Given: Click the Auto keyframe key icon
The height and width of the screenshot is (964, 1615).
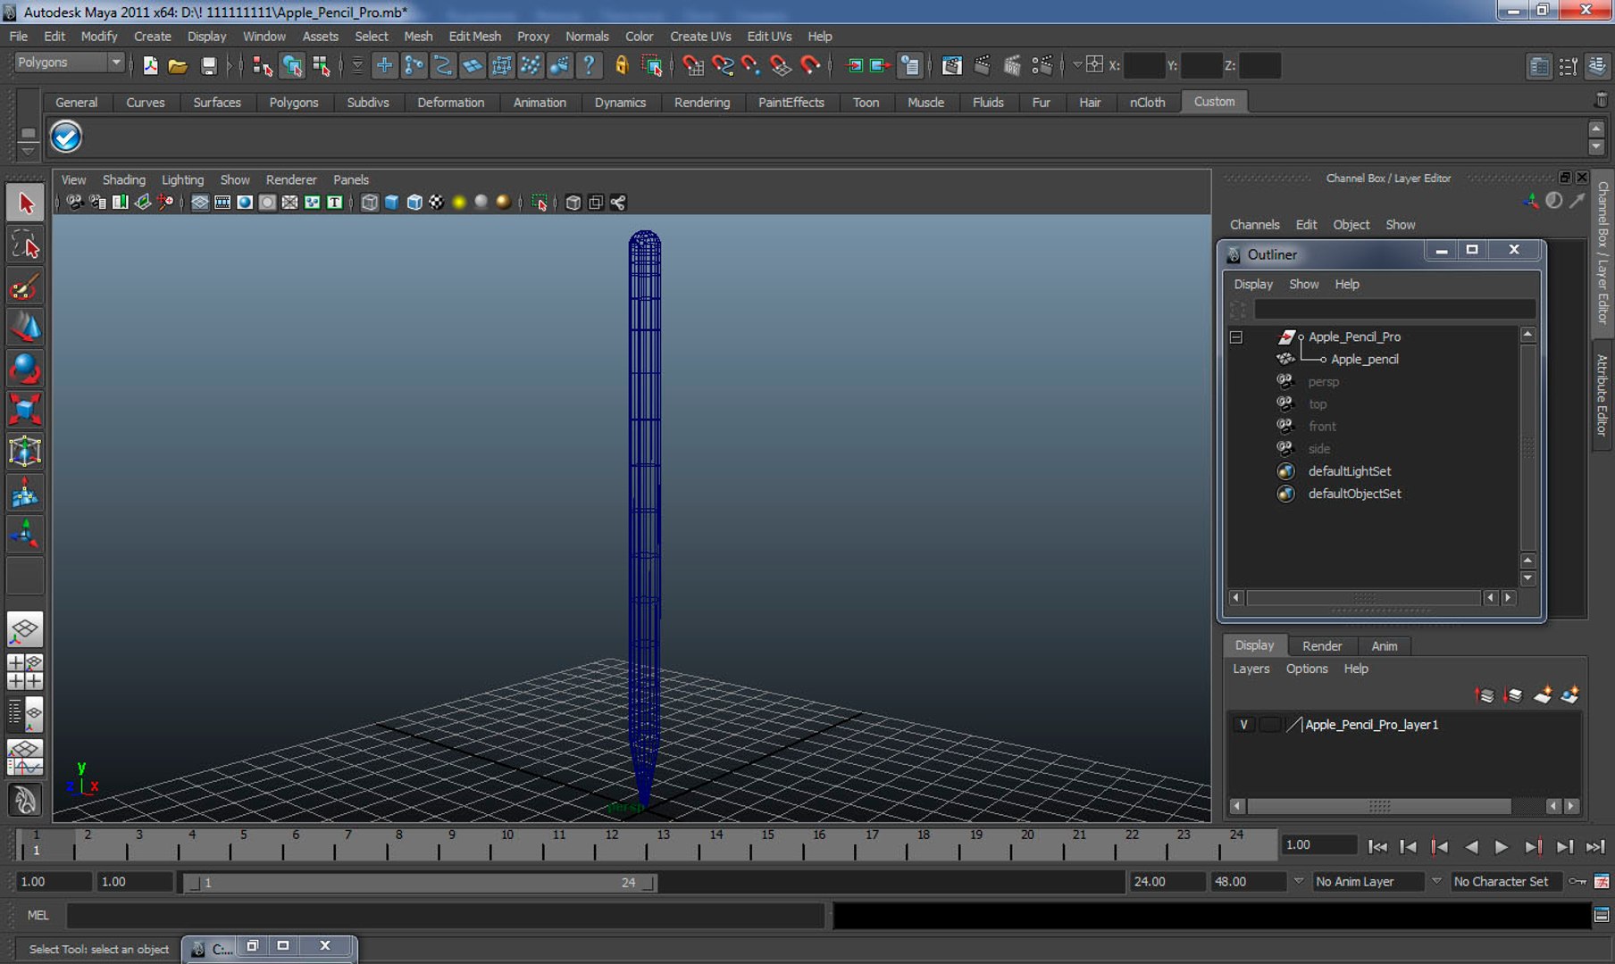Looking at the screenshot, I should [1577, 882].
